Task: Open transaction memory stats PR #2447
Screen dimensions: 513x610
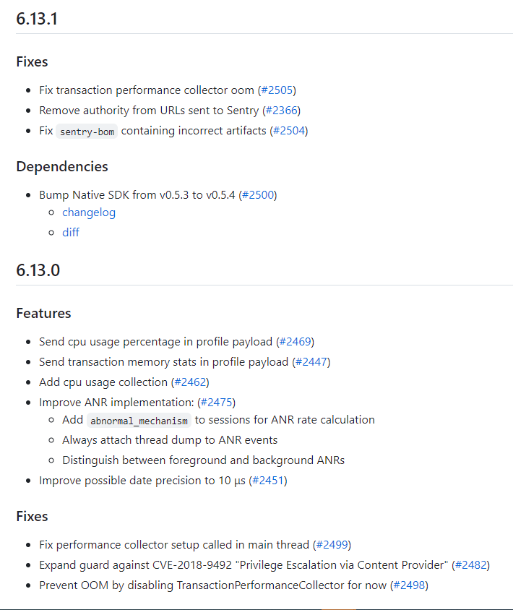Action: pyautogui.click(x=311, y=362)
